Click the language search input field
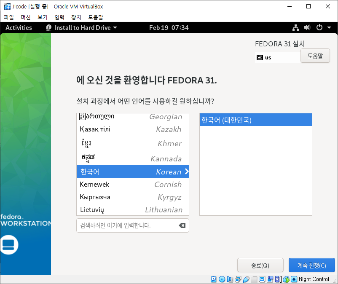338x284 pixels. tap(133, 225)
